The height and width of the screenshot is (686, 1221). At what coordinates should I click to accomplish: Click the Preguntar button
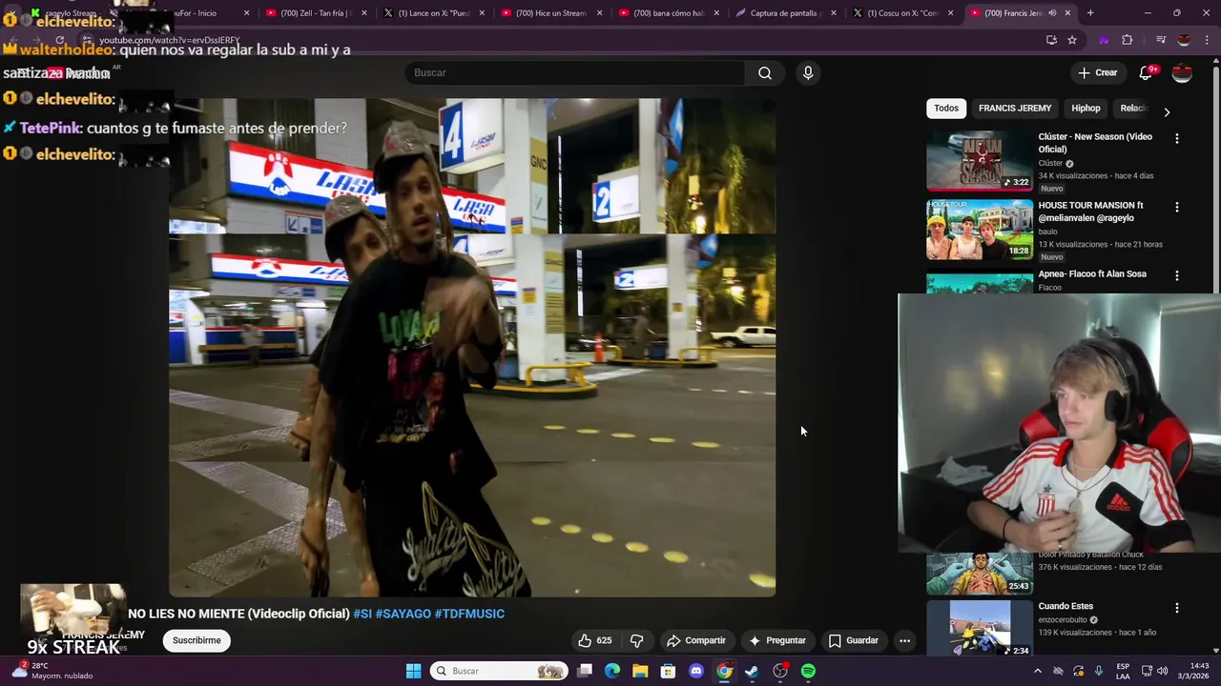tap(777, 641)
